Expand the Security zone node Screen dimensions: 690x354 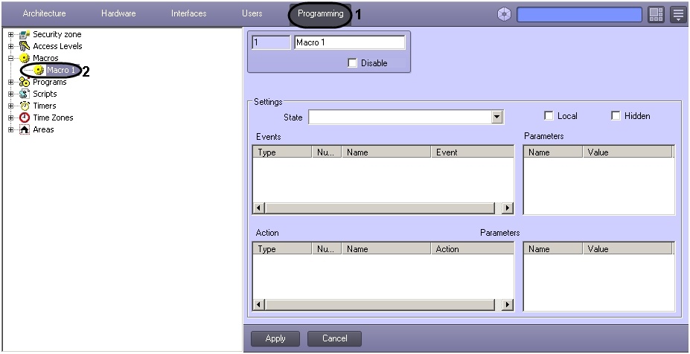click(x=11, y=34)
